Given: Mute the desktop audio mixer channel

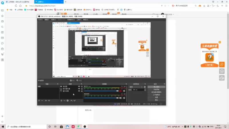Looking at the screenshot, I should 121,98.
